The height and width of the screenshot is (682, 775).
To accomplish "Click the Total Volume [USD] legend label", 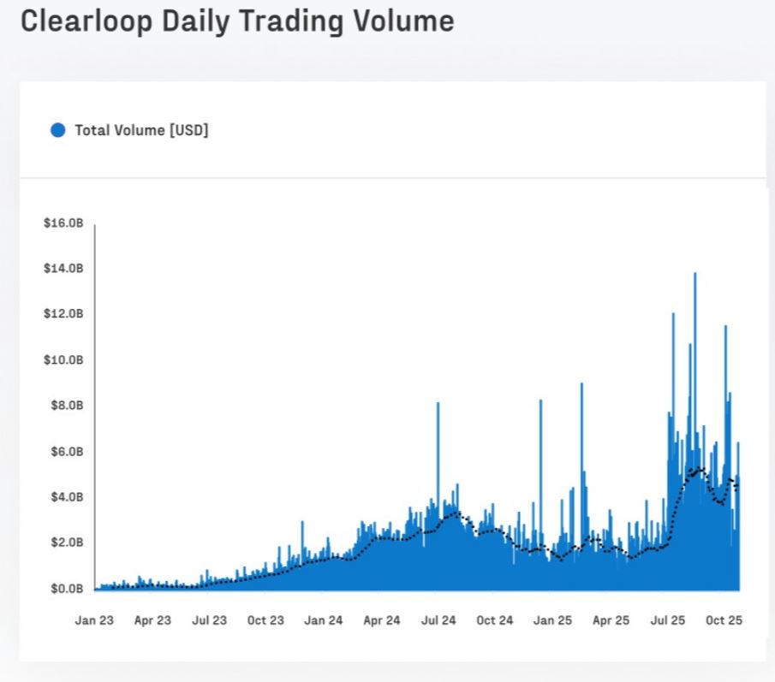I will (141, 130).
